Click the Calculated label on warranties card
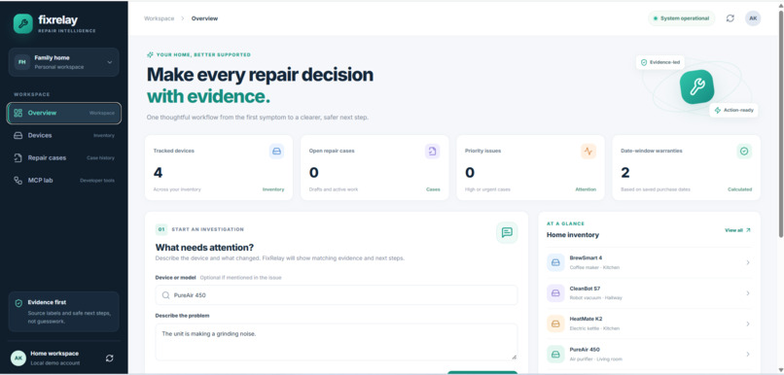The width and height of the screenshot is (784, 375). click(x=739, y=189)
